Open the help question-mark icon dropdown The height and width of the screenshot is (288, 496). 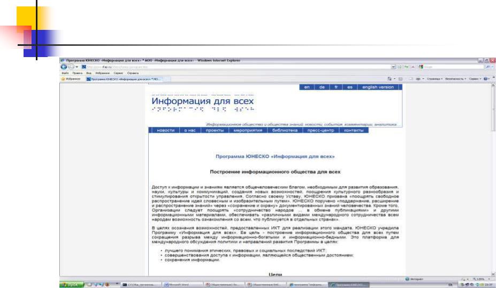tap(487, 79)
